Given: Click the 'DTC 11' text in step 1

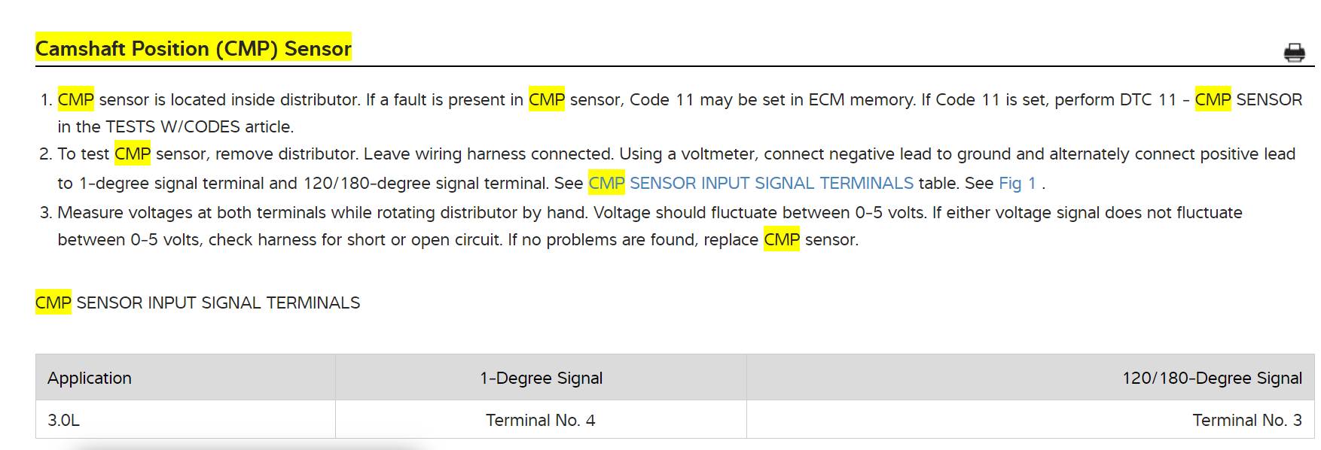Looking at the screenshot, I should point(1147,100).
